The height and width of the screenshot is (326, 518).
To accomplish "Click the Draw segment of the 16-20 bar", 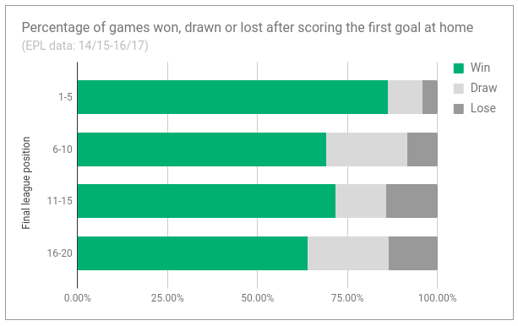I will pyautogui.click(x=348, y=253).
